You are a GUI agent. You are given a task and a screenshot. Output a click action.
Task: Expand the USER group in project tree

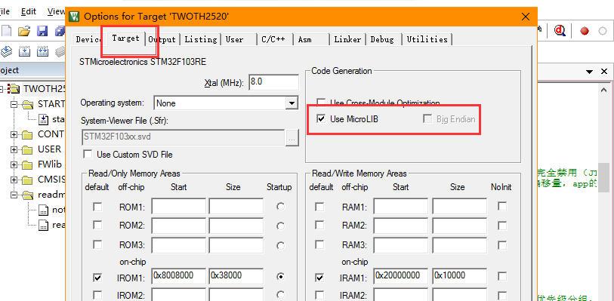tap(14, 149)
